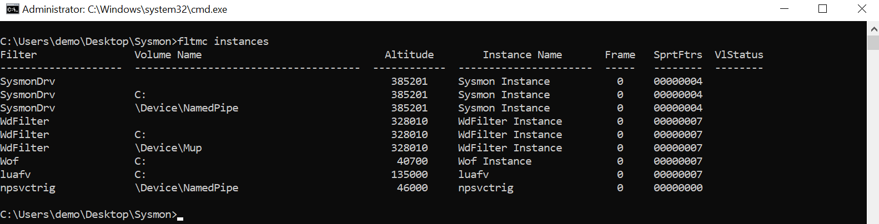Image resolution: width=879 pixels, height=224 pixels.
Task: Click the 'fltmc instances' command text
Action: 223,42
